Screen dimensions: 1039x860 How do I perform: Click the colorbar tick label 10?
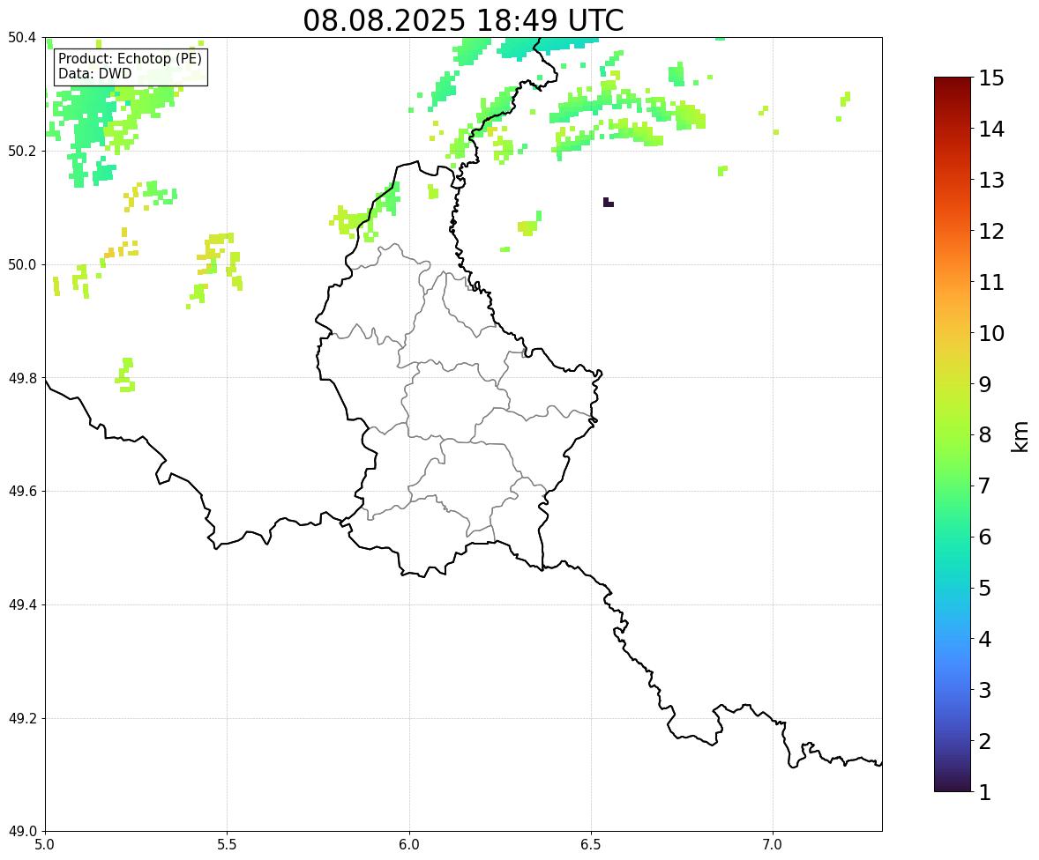pyautogui.click(x=991, y=333)
